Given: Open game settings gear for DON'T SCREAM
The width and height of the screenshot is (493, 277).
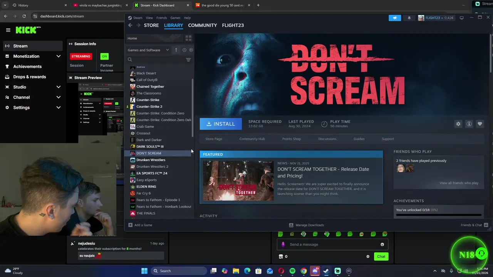Looking at the screenshot, I should pos(458,124).
